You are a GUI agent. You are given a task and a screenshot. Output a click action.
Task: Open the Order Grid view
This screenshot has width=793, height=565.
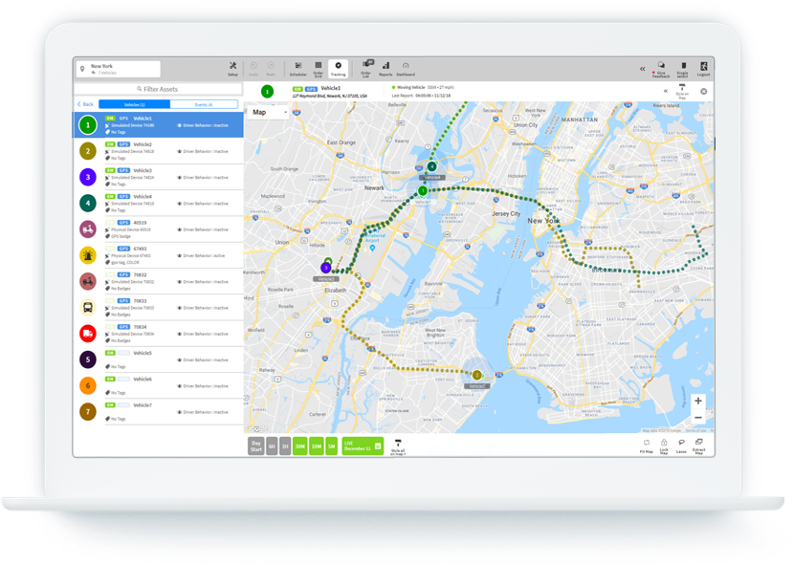pyautogui.click(x=319, y=67)
